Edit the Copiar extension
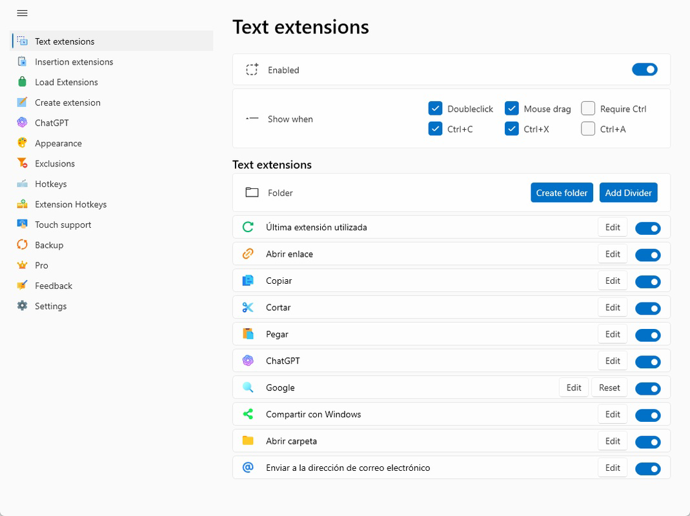The image size is (690, 516). pos(613,281)
